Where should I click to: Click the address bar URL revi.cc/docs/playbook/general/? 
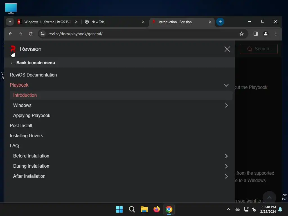(75, 34)
